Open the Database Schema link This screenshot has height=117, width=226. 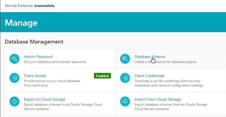pos(150,57)
